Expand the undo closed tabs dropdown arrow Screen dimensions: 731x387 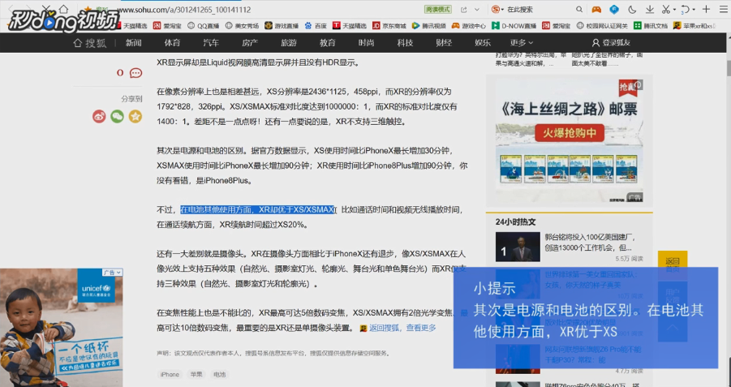click(x=694, y=10)
